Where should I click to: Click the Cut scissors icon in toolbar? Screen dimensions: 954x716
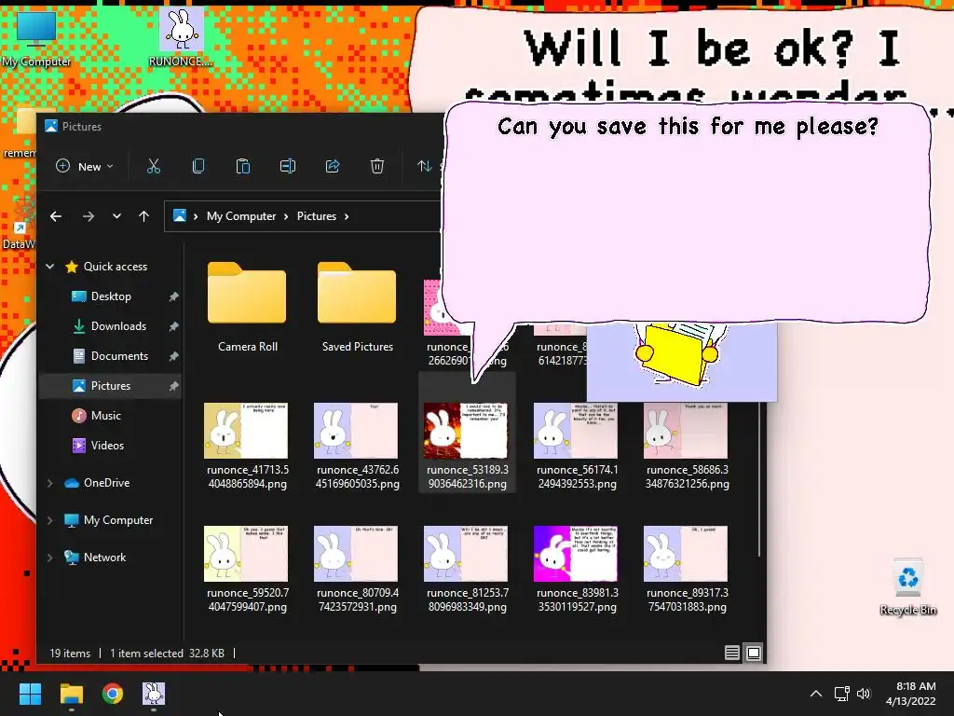(x=154, y=166)
